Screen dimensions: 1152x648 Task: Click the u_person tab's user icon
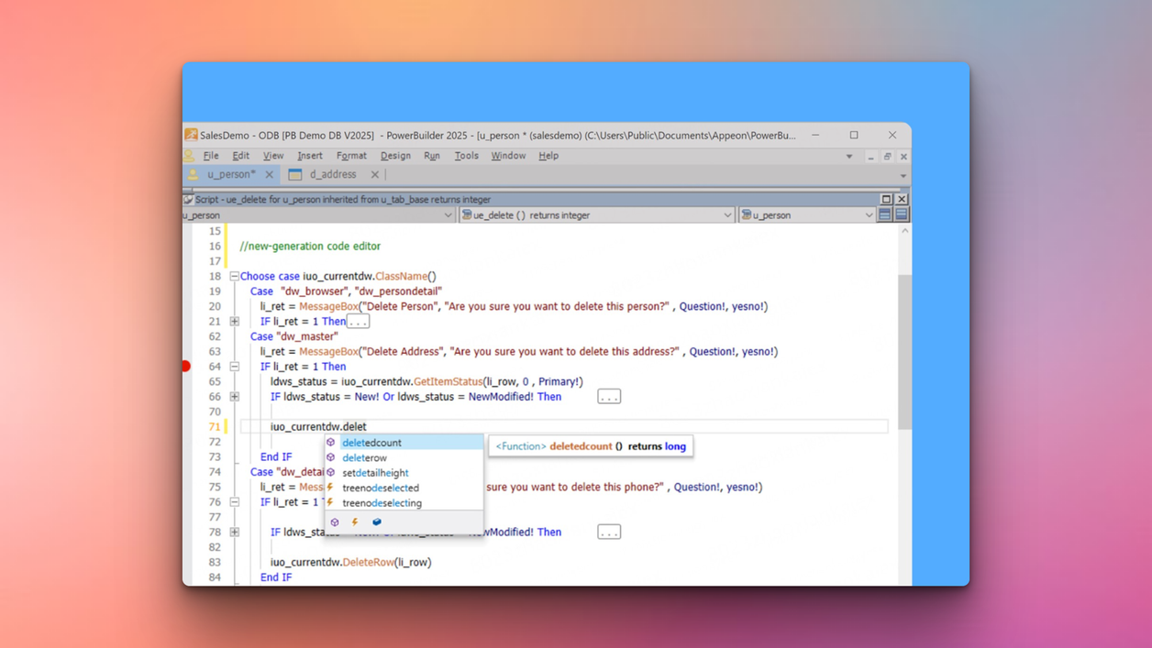[x=194, y=174]
